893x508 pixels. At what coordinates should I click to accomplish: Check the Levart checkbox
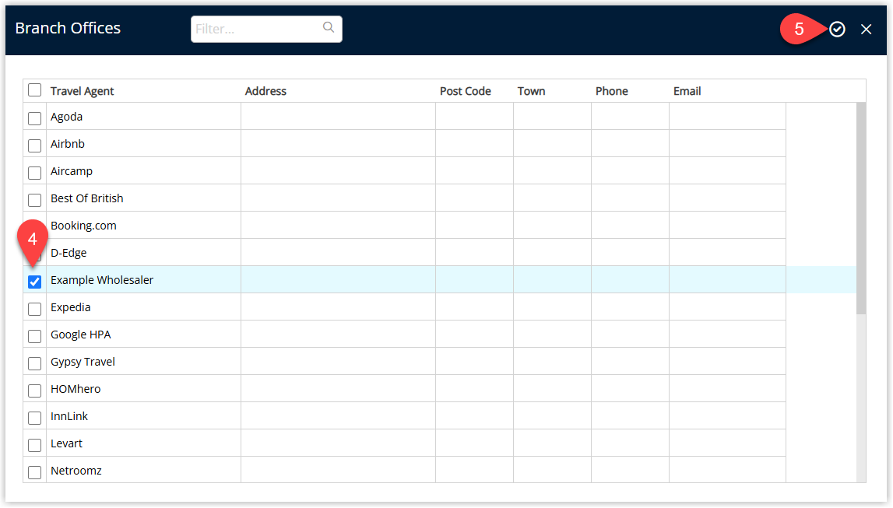35,445
